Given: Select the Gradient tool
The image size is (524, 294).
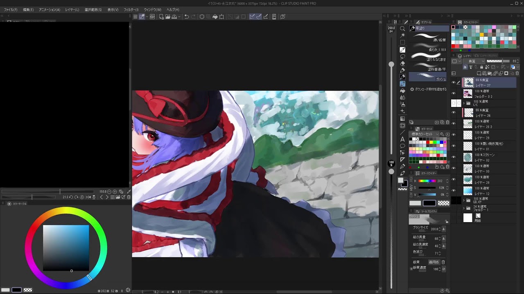Looking at the screenshot, I should click(402, 118).
